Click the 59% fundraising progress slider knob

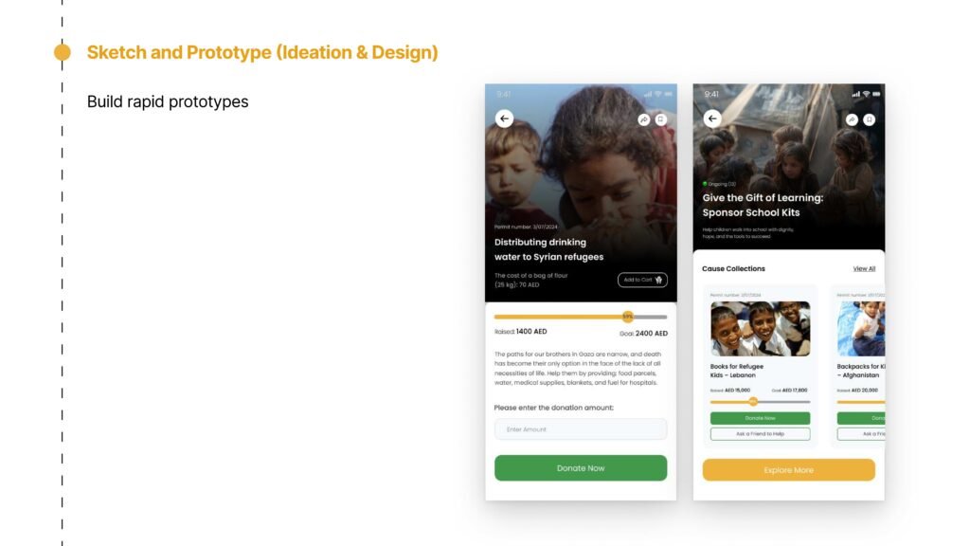point(627,317)
